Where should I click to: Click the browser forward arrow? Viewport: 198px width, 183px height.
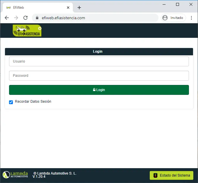(16, 18)
